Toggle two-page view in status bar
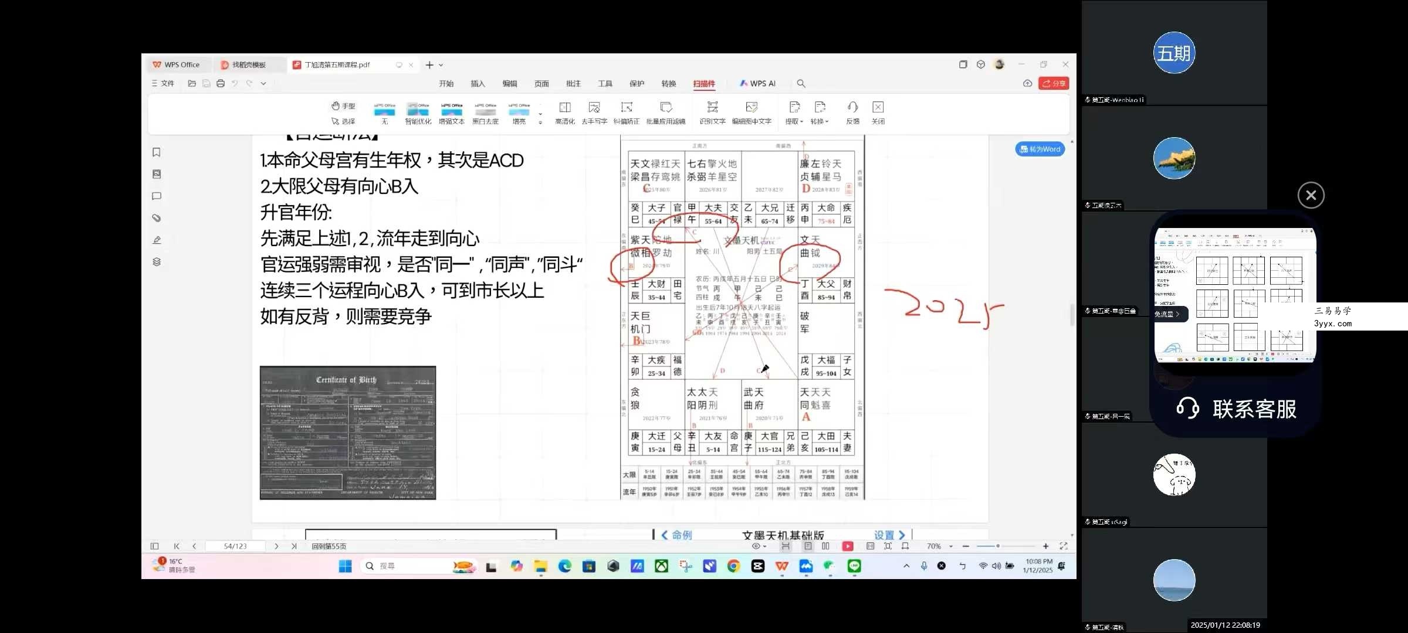 825,546
